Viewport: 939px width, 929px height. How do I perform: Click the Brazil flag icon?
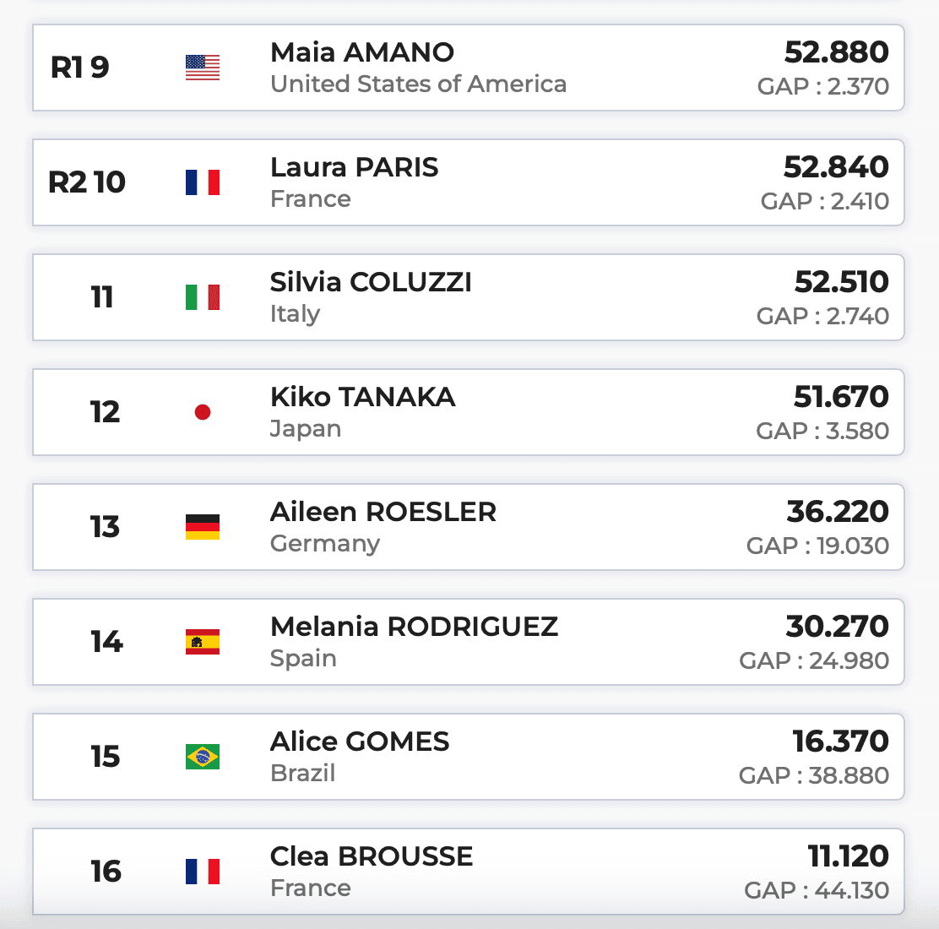[x=203, y=757]
